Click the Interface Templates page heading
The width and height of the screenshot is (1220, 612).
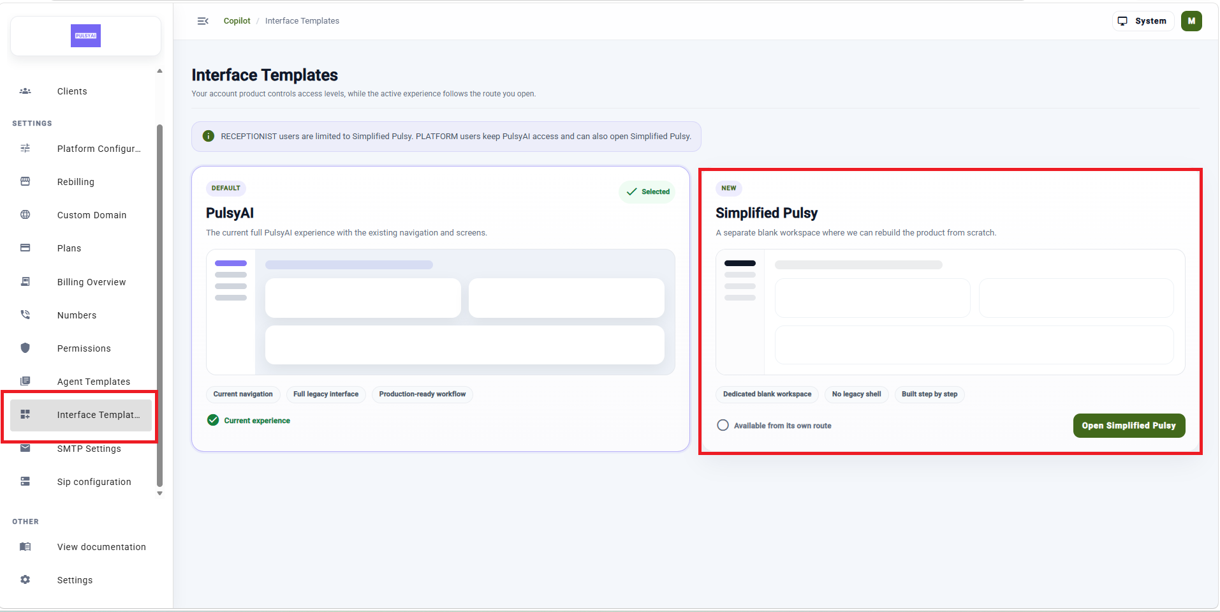[265, 75]
